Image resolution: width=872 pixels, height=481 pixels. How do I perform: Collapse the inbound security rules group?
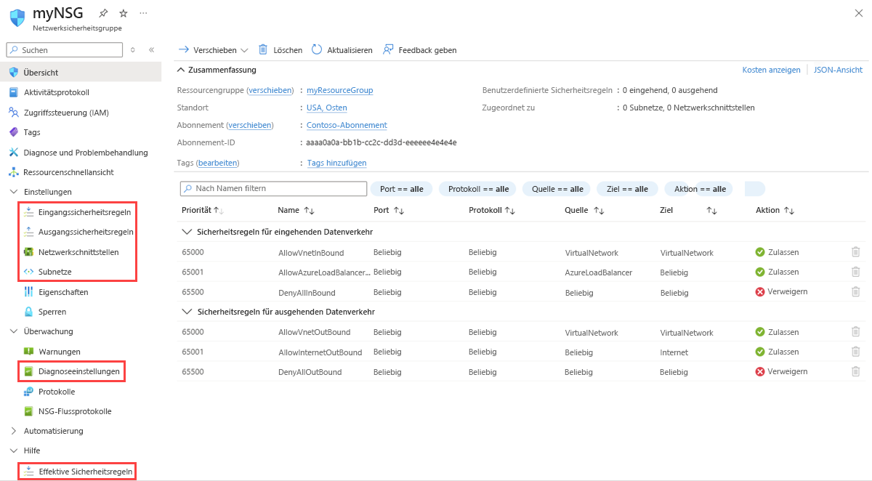(x=185, y=232)
